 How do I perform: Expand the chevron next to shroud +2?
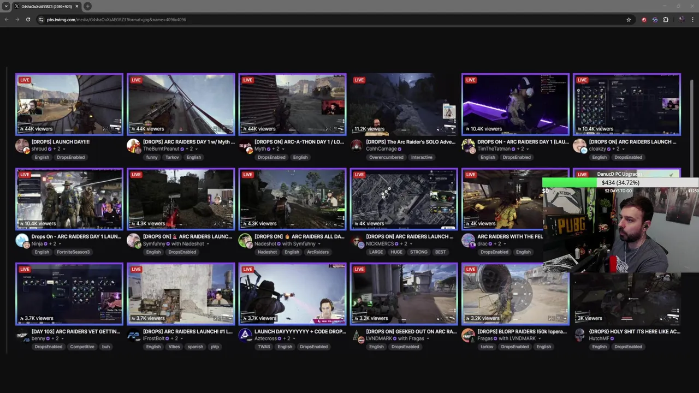click(64, 149)
